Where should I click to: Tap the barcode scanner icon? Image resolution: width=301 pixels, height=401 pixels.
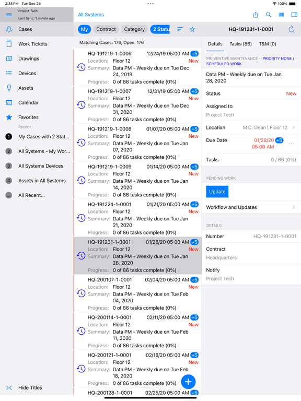click(x=281, y=15)
